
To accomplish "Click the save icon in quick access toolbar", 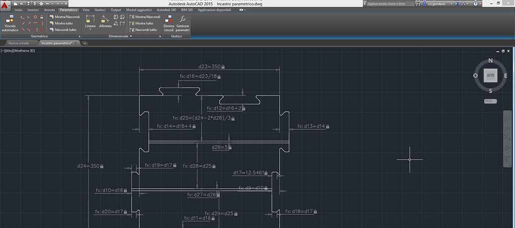I will point(28,4).
